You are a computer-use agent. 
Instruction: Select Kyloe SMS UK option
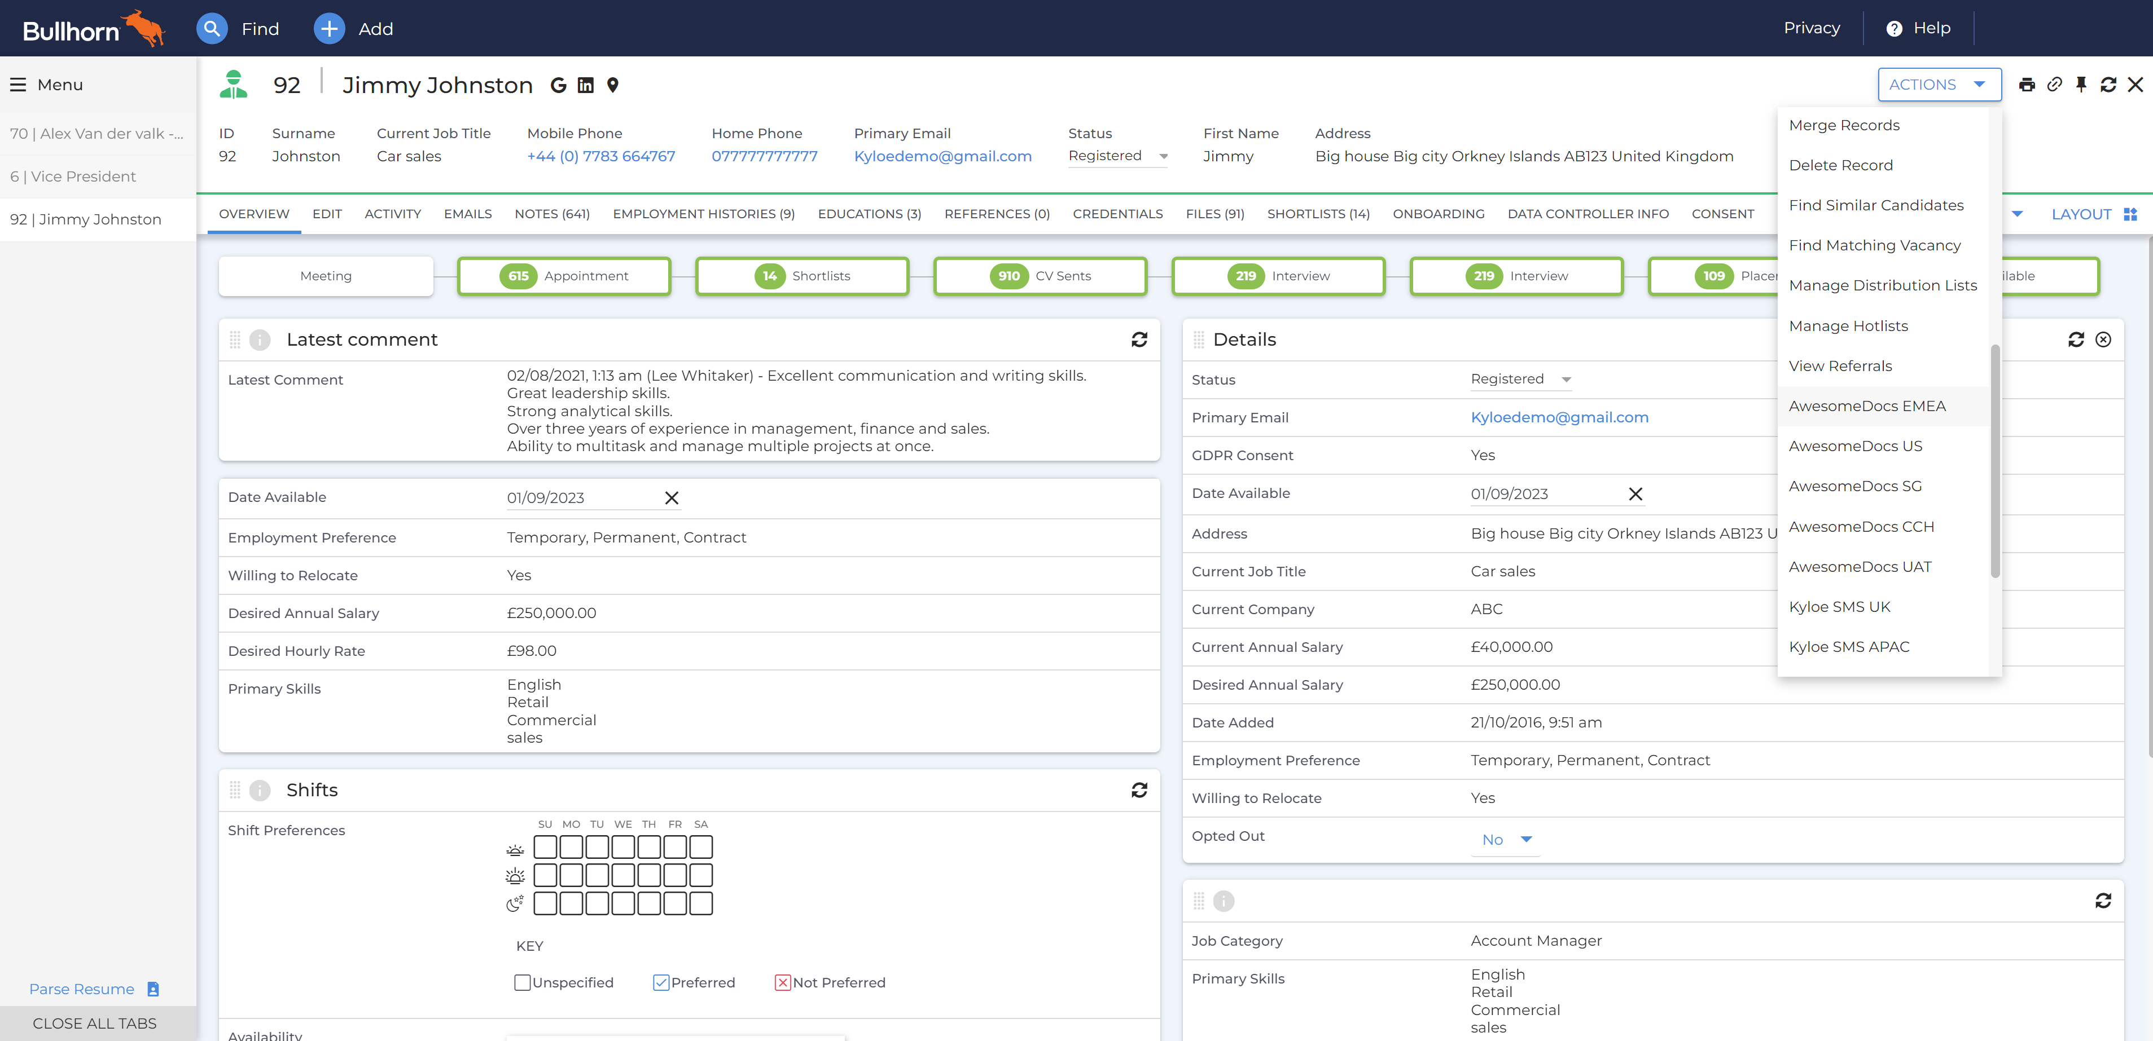click(x=1839, y=607)
